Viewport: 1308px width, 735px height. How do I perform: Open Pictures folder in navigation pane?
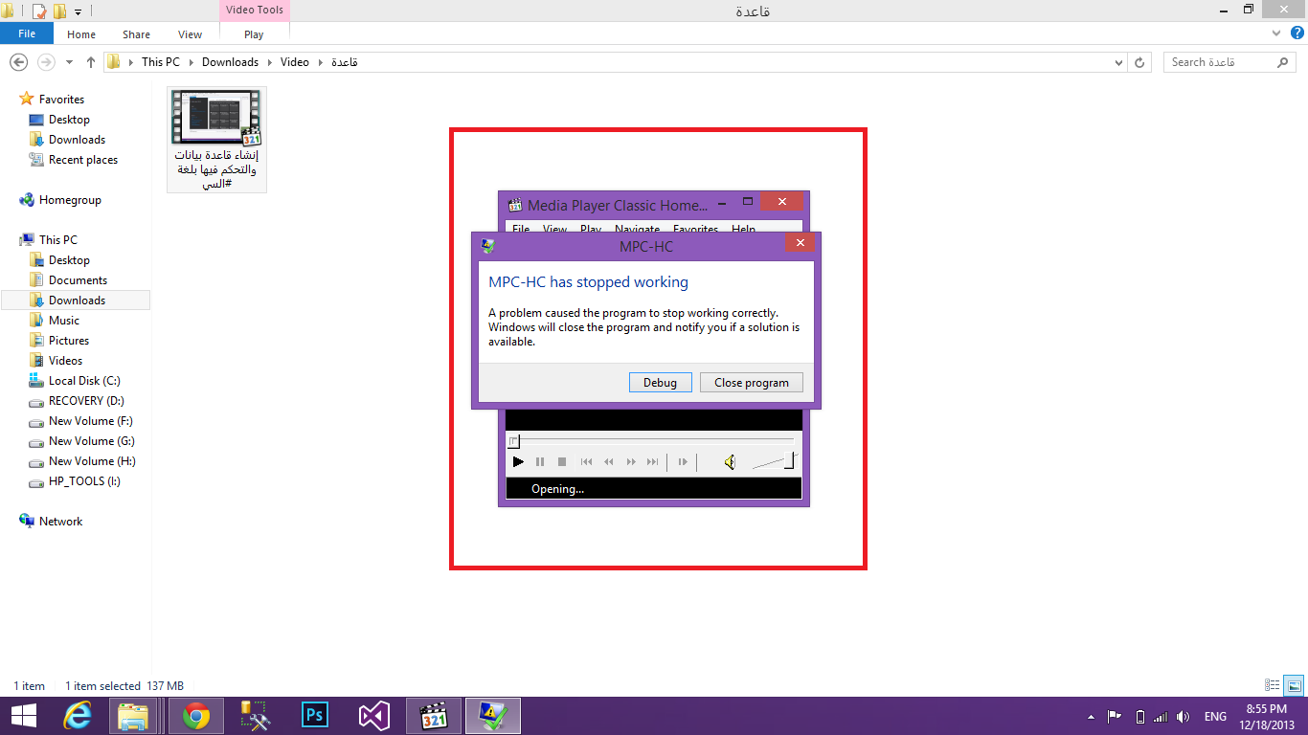(69, 341)
